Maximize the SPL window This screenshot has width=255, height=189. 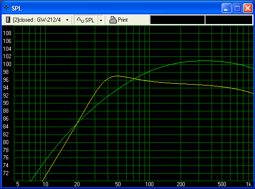pos(237,8)
